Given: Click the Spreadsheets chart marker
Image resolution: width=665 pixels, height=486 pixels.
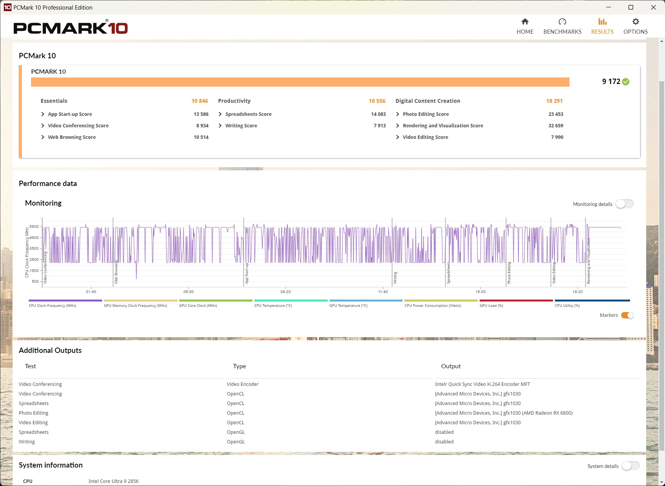Looking at the screenshot, I should point(449,273).
